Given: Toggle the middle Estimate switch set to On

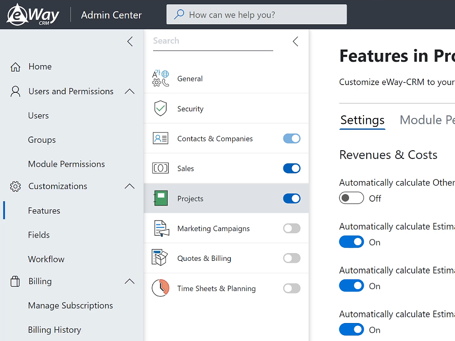Looking at the screenshot, I should pyautogui.click(x=351, y=286).
